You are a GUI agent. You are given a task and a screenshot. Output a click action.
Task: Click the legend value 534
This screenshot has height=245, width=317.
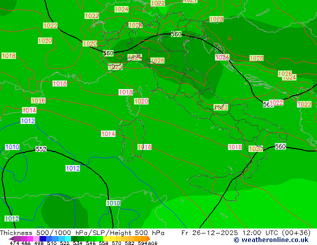tap(77, 243)
